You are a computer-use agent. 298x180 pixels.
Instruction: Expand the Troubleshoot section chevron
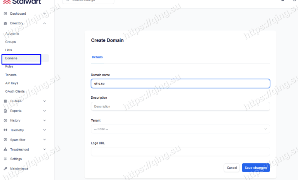[x=45, y=149]
